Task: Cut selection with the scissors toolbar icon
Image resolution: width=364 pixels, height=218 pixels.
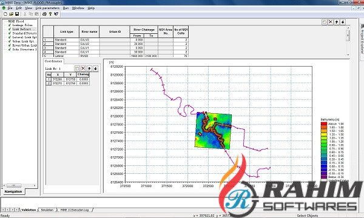Action: coord(25,14)
